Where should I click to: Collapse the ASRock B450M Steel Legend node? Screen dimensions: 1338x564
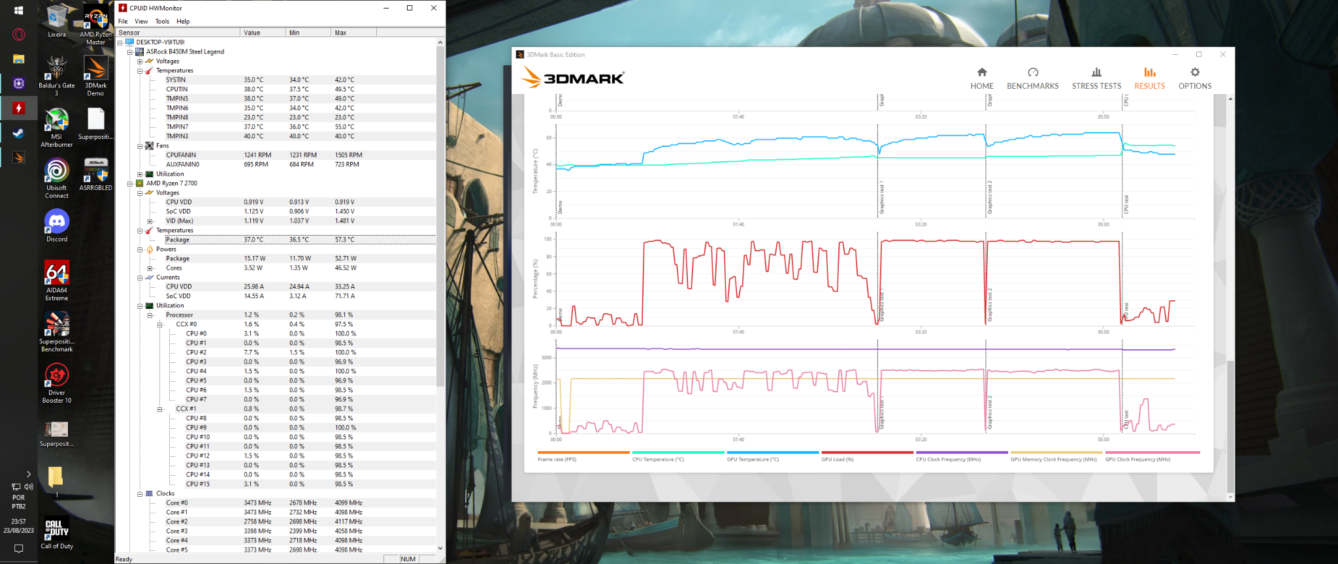pyautogui.click(x=130, y=52)
